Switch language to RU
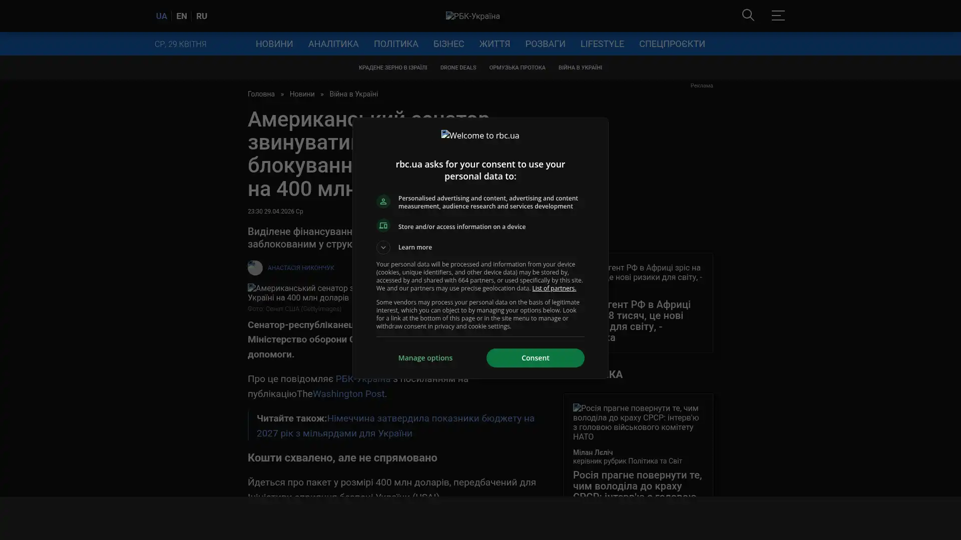Viewport: 961px width, 540px height. [202, 16]
